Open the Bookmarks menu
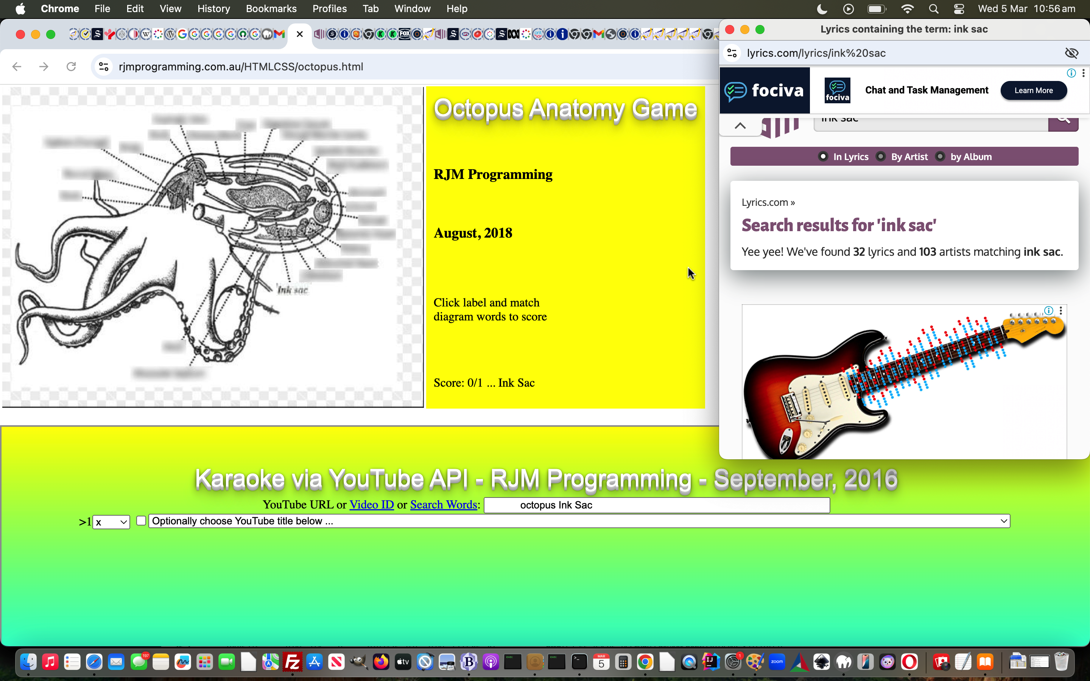This screenshot has height=681, width=1090. (x=271, y=9)
